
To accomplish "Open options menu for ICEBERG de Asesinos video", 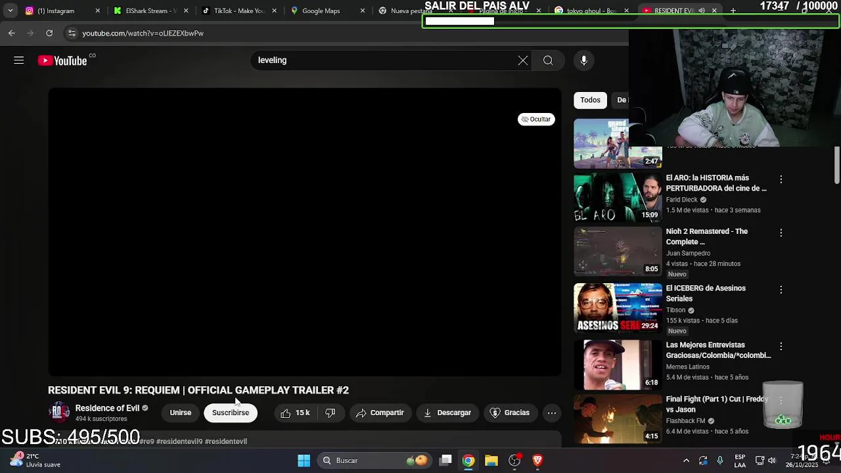I will point(781,290).
